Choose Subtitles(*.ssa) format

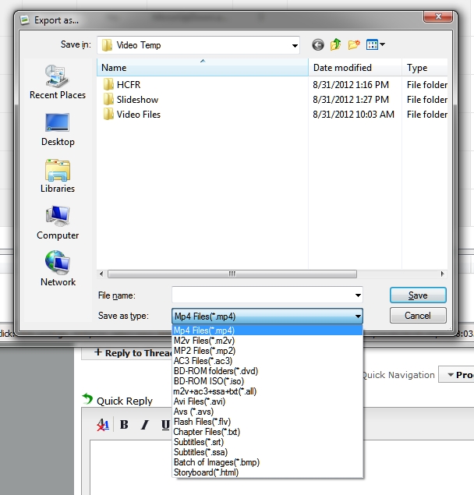267,452
